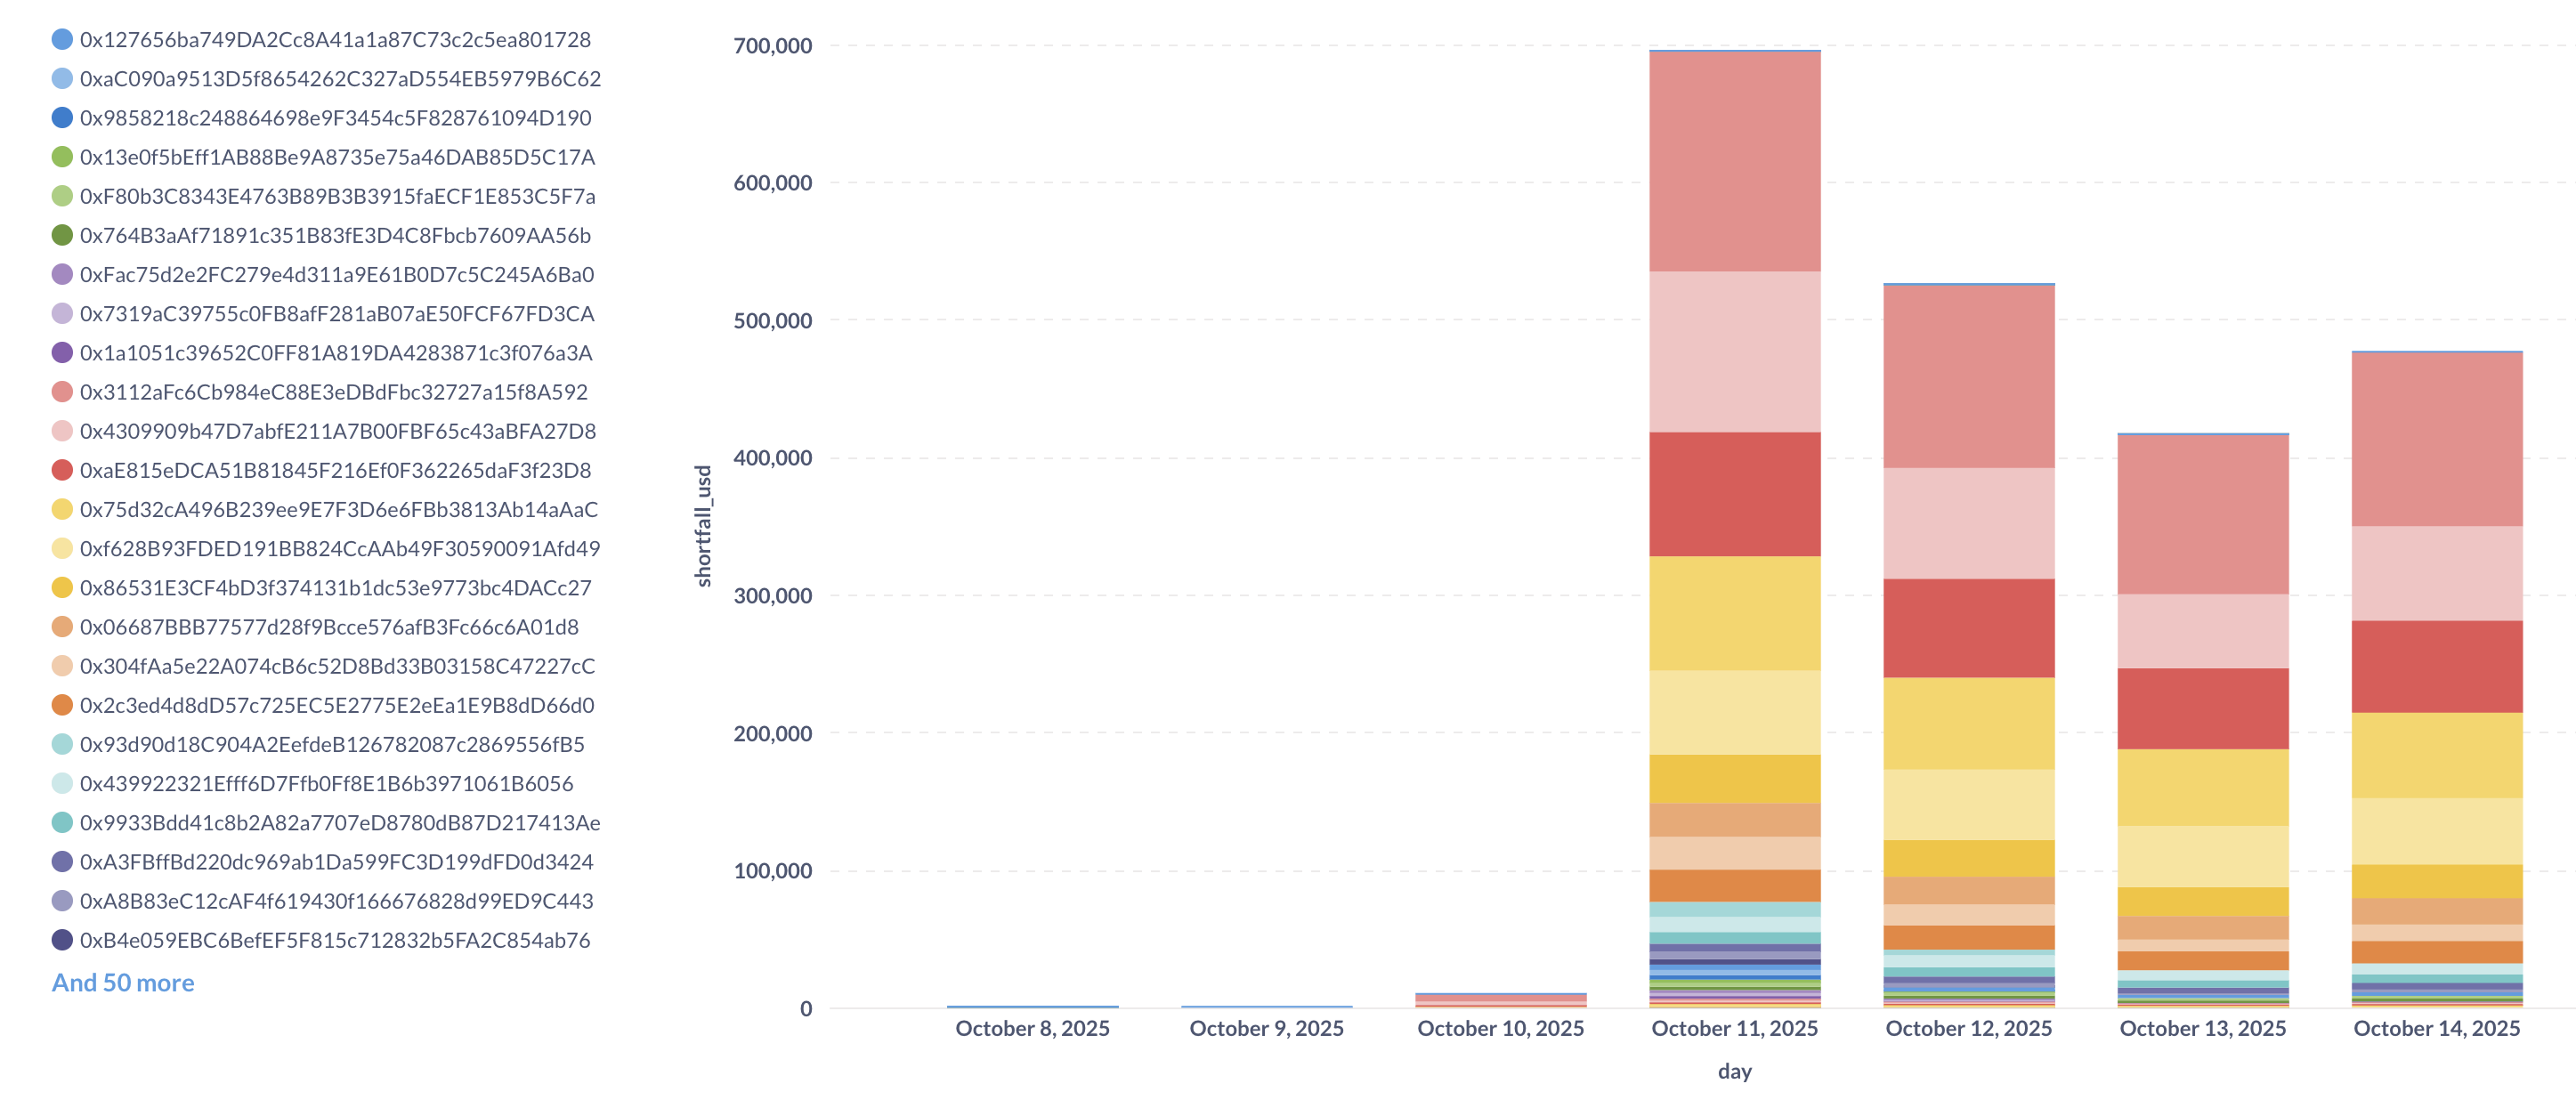Click green swatch for 0x13e0f5bEff1AB88Be9A8735e75a46DAB85D5C17A
The image size is (2576, 1100).
(62, 157)
